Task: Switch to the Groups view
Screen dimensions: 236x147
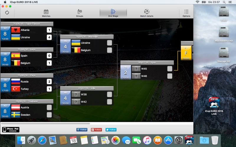Action: pos(80,13)
